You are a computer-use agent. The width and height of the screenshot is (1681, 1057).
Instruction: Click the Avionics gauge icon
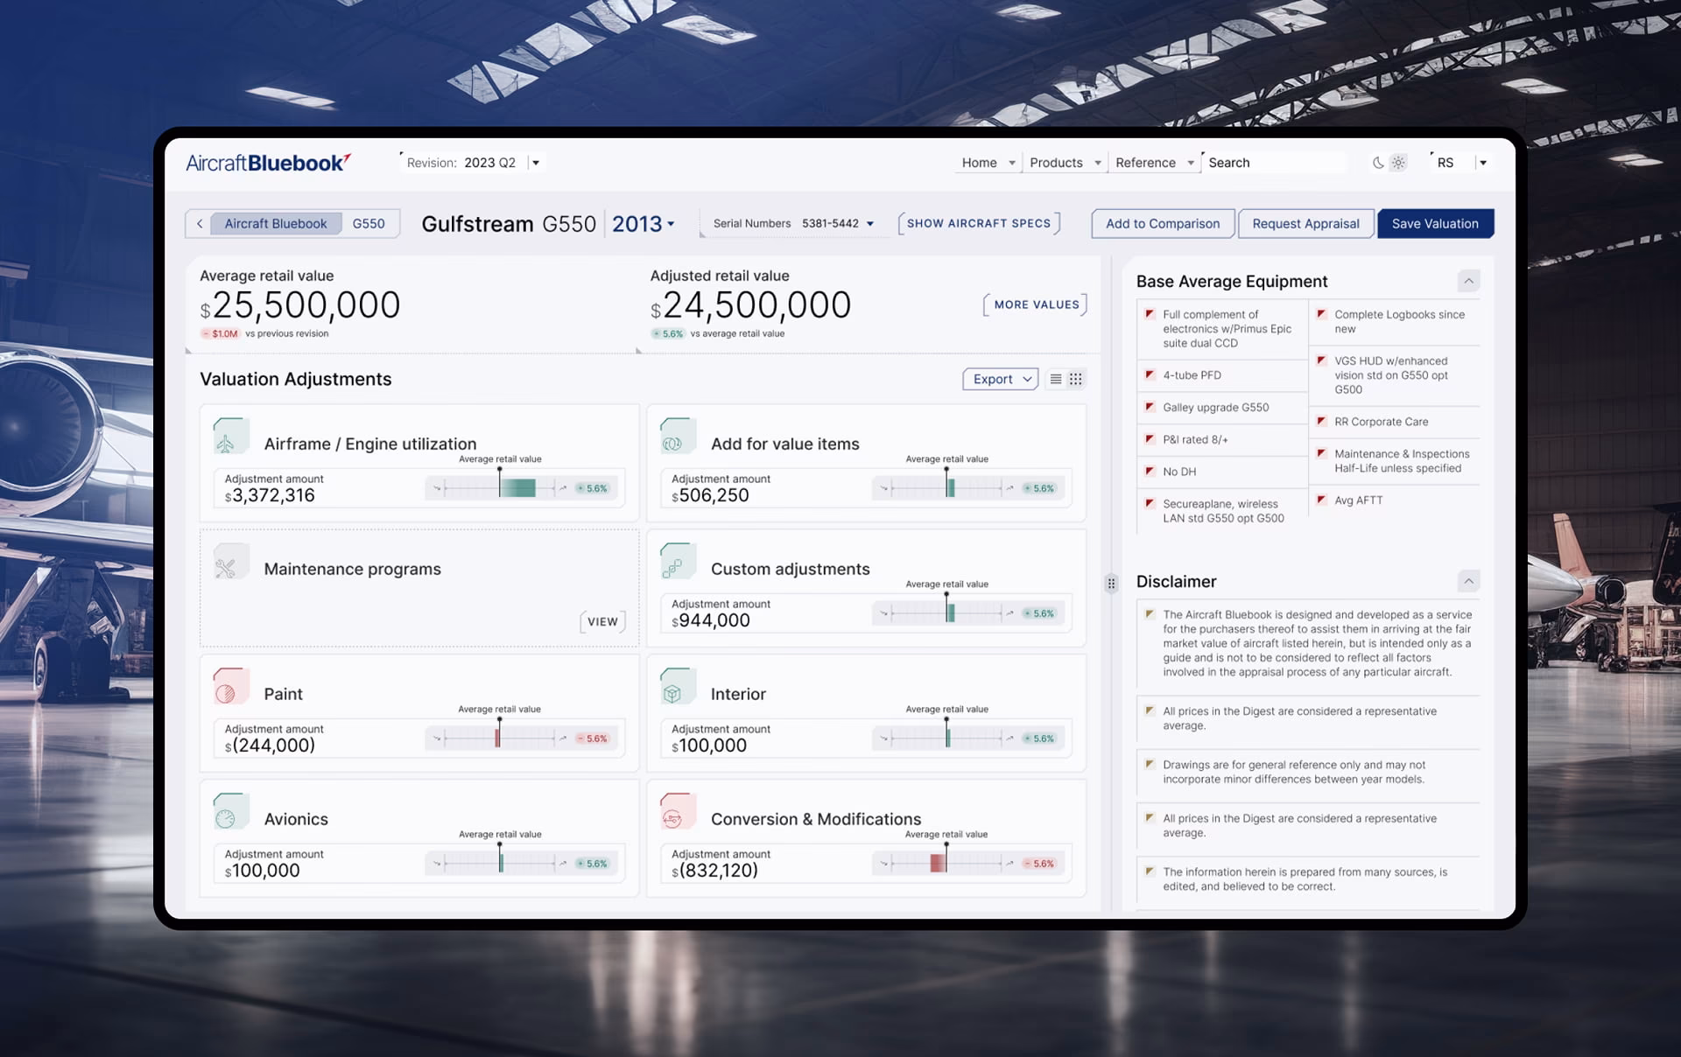tap(231, 811)
